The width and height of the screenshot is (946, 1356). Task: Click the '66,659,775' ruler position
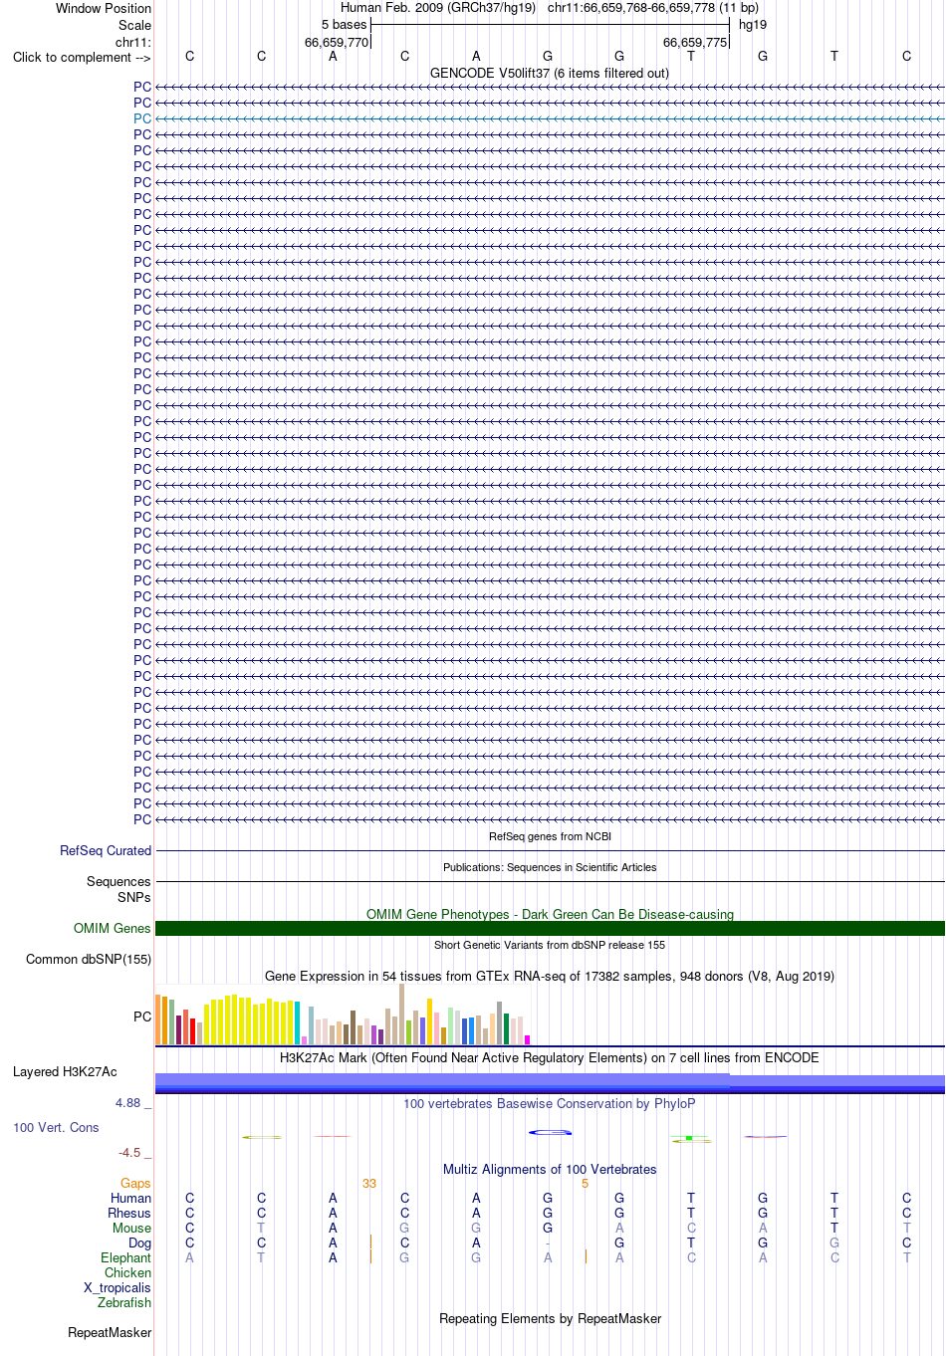tap(695, 42)
